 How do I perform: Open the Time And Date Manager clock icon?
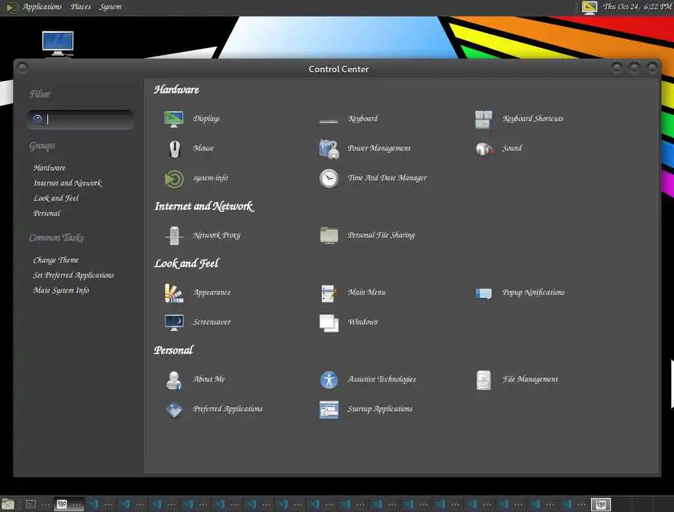click(x=329, y=178)
